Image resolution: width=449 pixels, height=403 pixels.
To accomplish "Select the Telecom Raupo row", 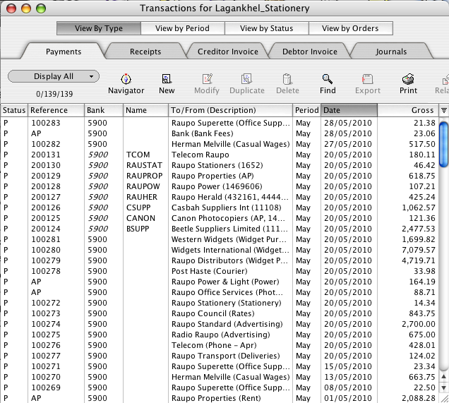I will (x=219, y=155).
